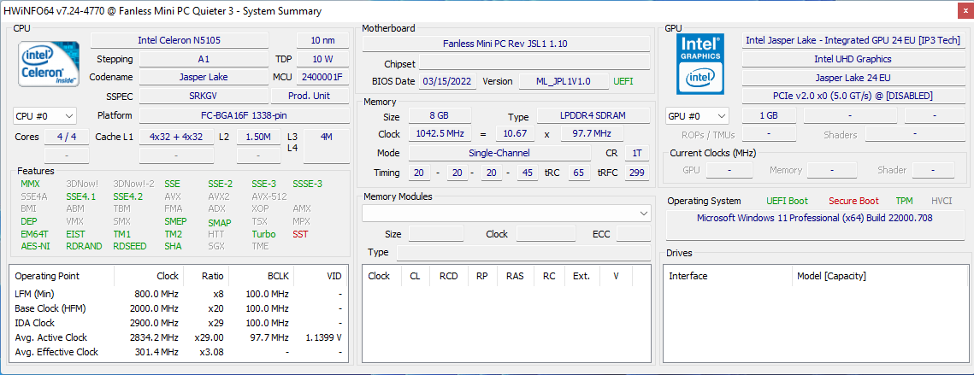This screenshot has width=974, height=375.
Task: Click the RCD column header in module table
Action: point(448,276)
